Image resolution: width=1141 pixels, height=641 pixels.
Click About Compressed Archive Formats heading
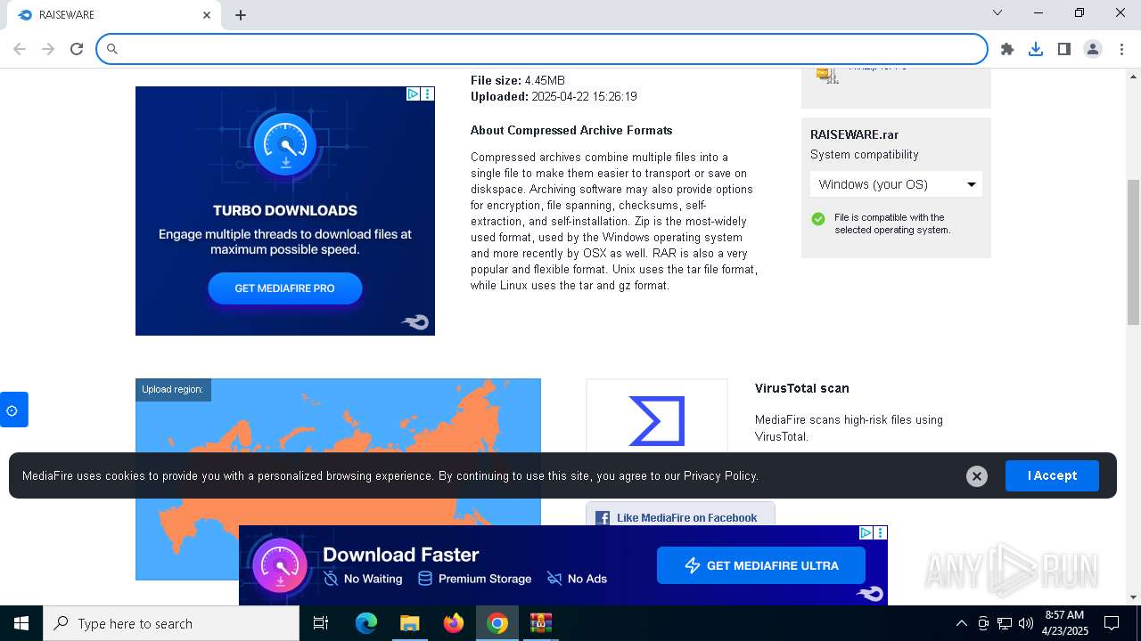[x=571, y=130]
